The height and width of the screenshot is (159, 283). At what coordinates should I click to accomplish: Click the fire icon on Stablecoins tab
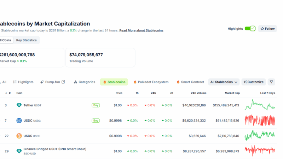[105, 82]
